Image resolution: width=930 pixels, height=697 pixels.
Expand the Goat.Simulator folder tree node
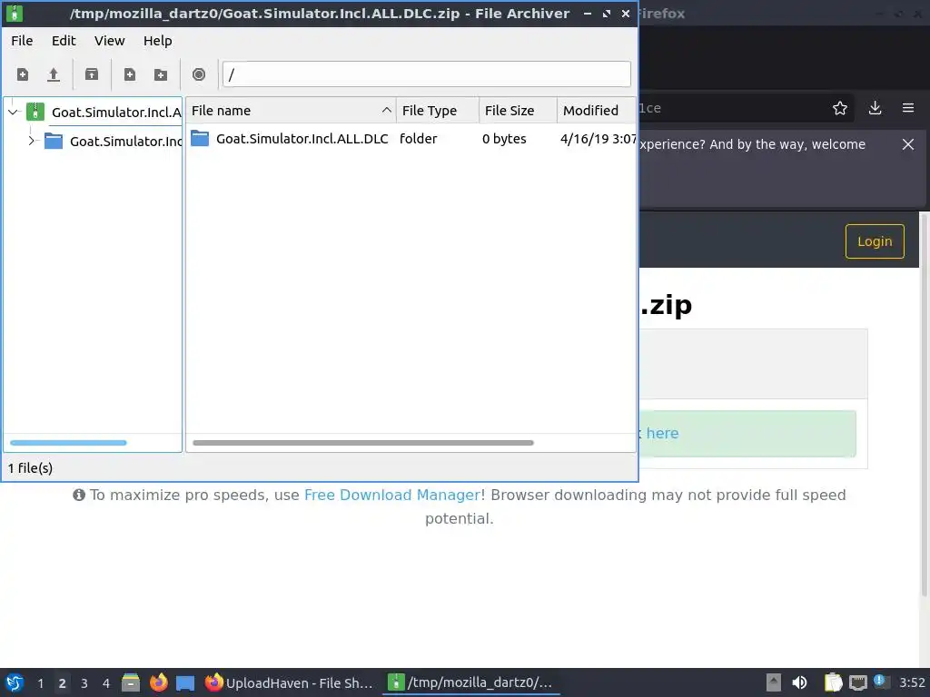(x=32, y=141)
